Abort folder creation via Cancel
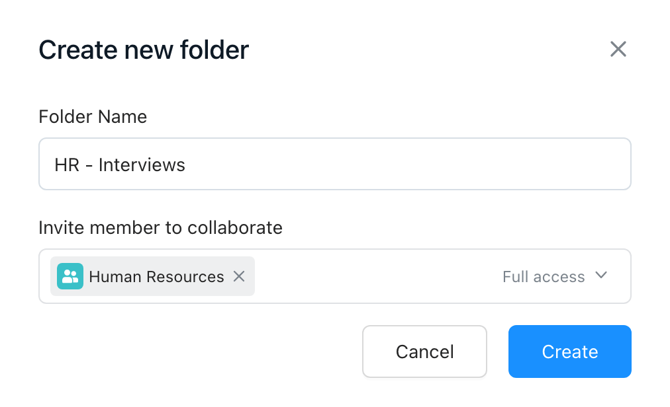The width and height of the screenshot is (670, 407). click(x=424, y=351)
